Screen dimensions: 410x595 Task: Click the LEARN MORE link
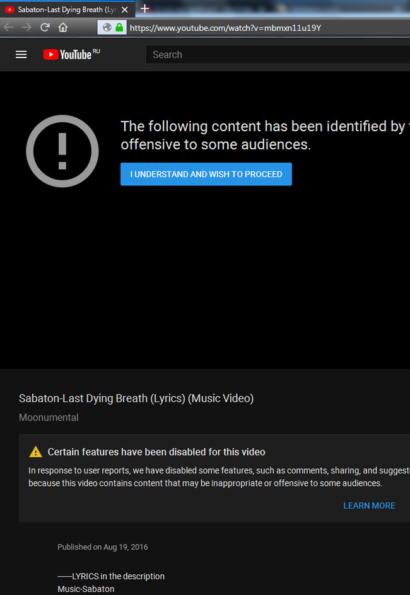pos(369,505)
